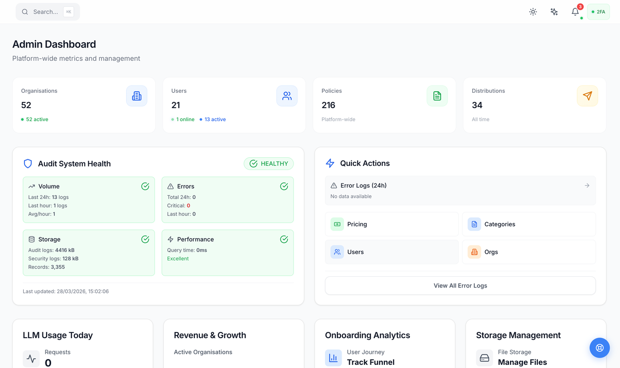Viewport: 620px width, 368px height.
Task: Open the theme brightness icon in the header
Action: point(533,11)
